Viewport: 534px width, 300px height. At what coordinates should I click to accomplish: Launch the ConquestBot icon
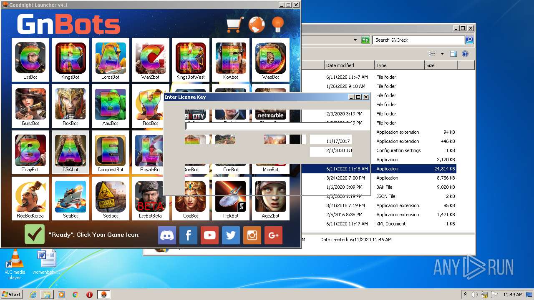[x=110, y=152]
